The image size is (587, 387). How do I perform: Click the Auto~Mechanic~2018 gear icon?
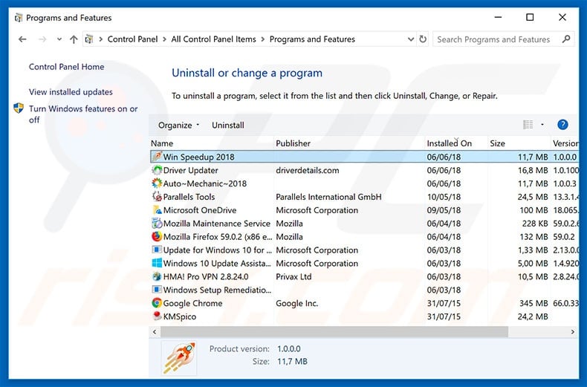[157, 183]
